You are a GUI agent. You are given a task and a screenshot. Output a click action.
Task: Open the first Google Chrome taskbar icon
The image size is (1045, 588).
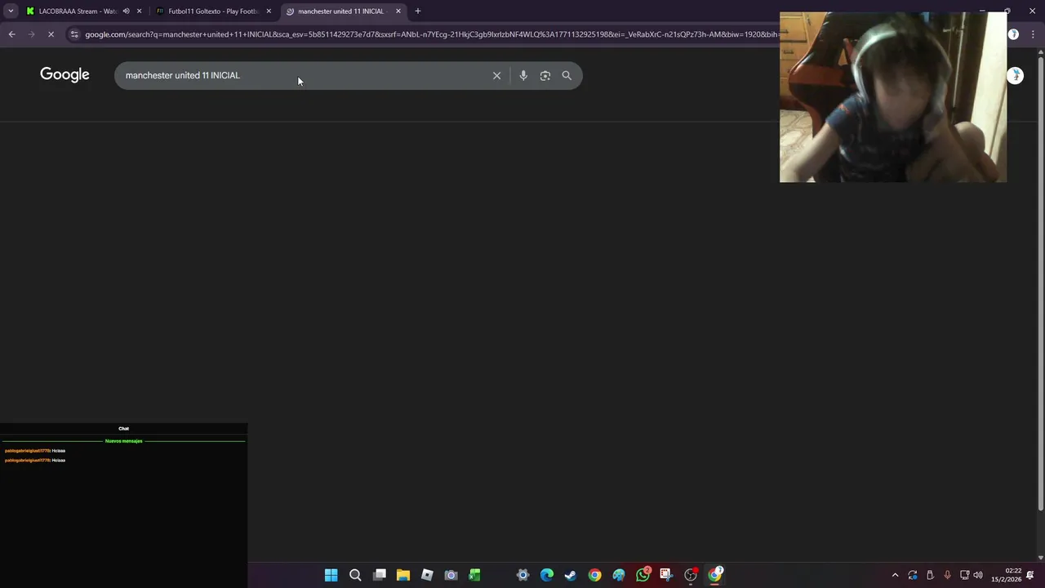click(x=594, y=575)
